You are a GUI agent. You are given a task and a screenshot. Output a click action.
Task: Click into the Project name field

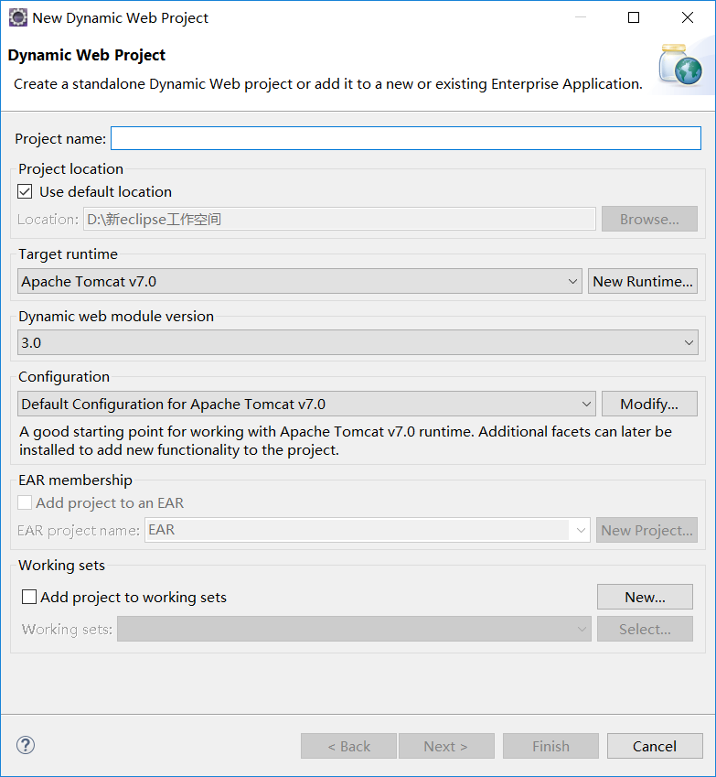coord(405,138)
